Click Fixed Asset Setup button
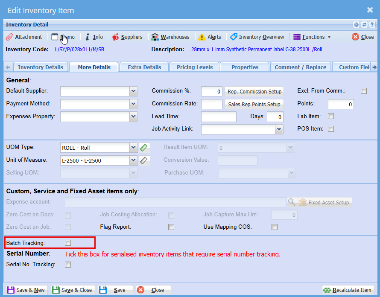The height and width of the screenshot is (297, 380). pyautogui.click(x=325, y=202)
